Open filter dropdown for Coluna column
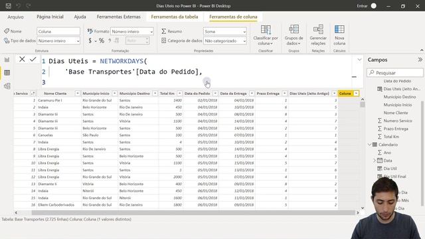 click(x=356, y=94)
